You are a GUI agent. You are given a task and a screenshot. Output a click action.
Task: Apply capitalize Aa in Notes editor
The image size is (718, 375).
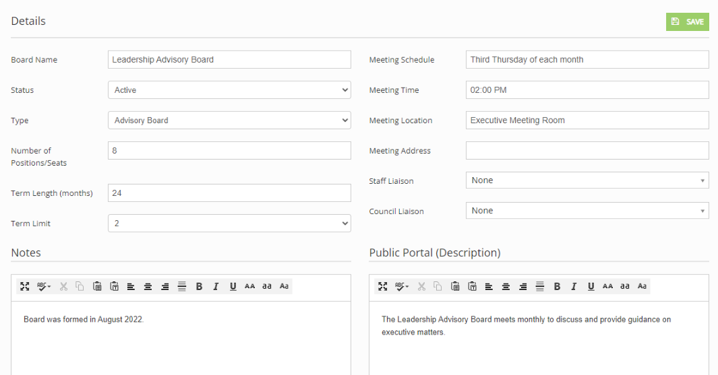284,286
